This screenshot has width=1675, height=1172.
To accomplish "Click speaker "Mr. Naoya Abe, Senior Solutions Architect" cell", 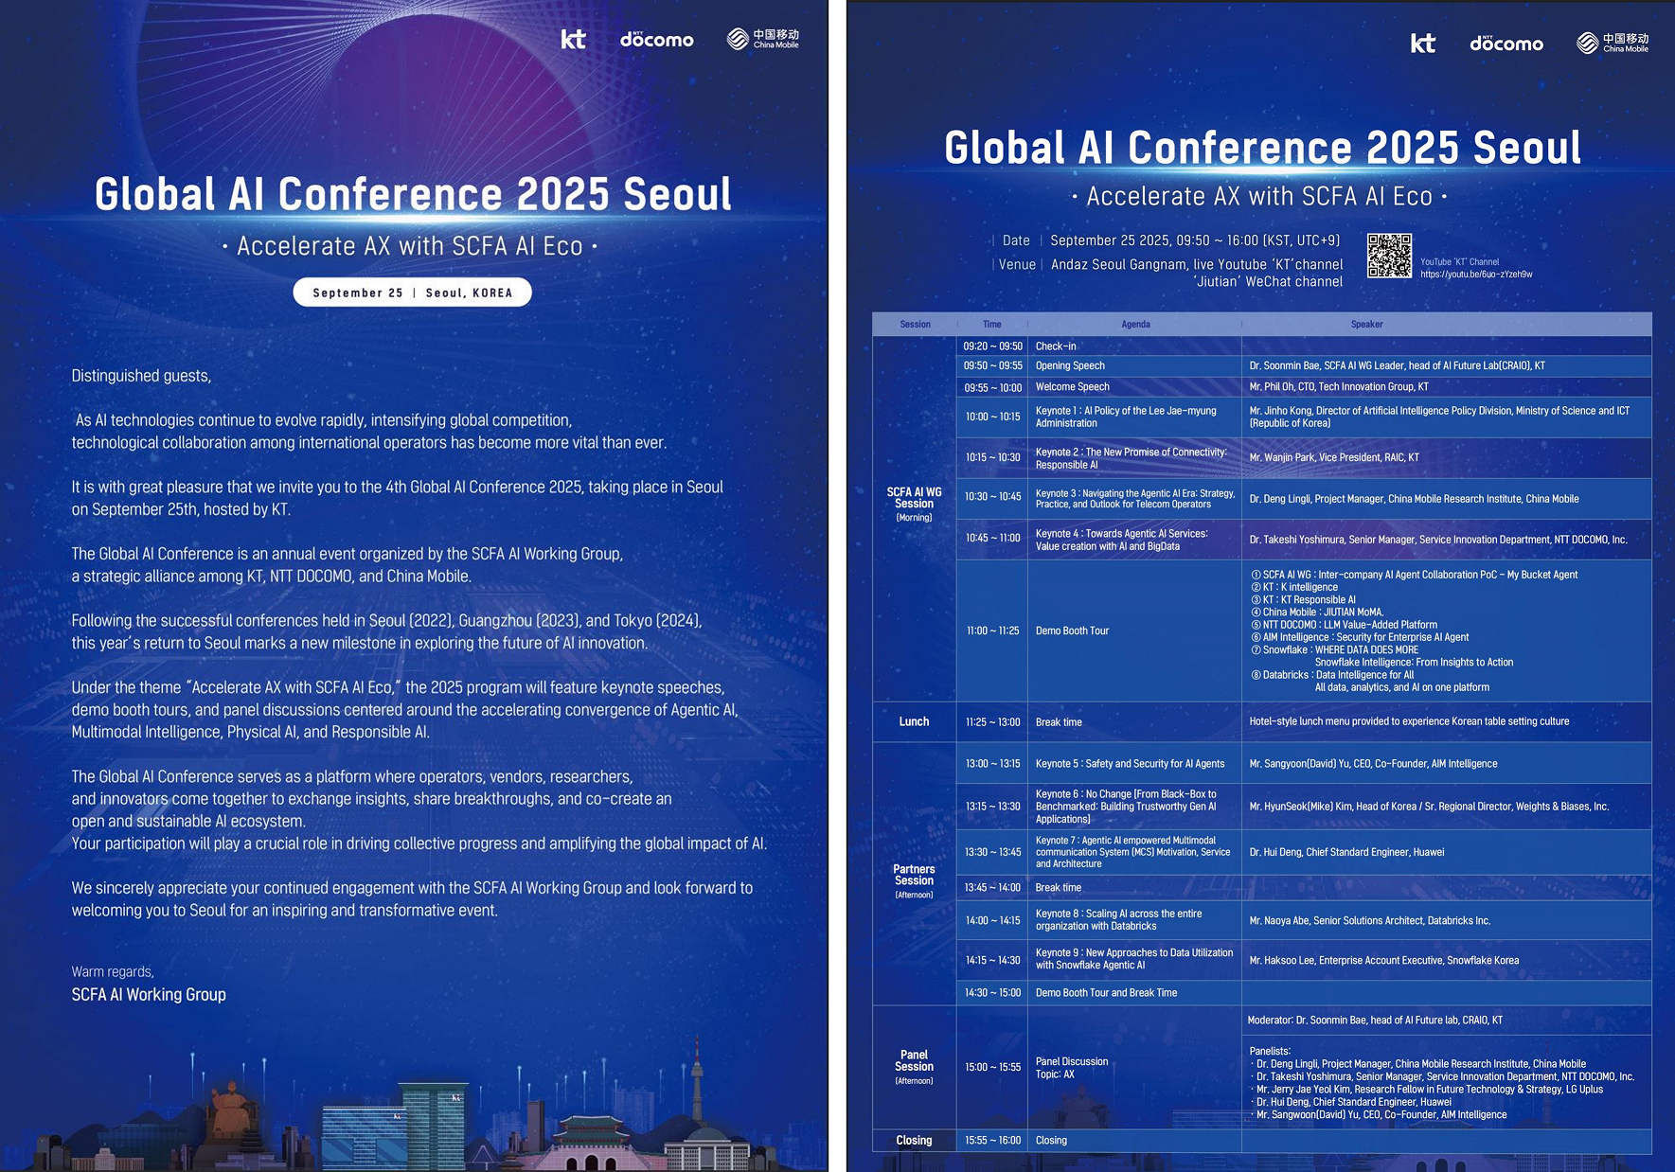I will tap(1447, 920).
